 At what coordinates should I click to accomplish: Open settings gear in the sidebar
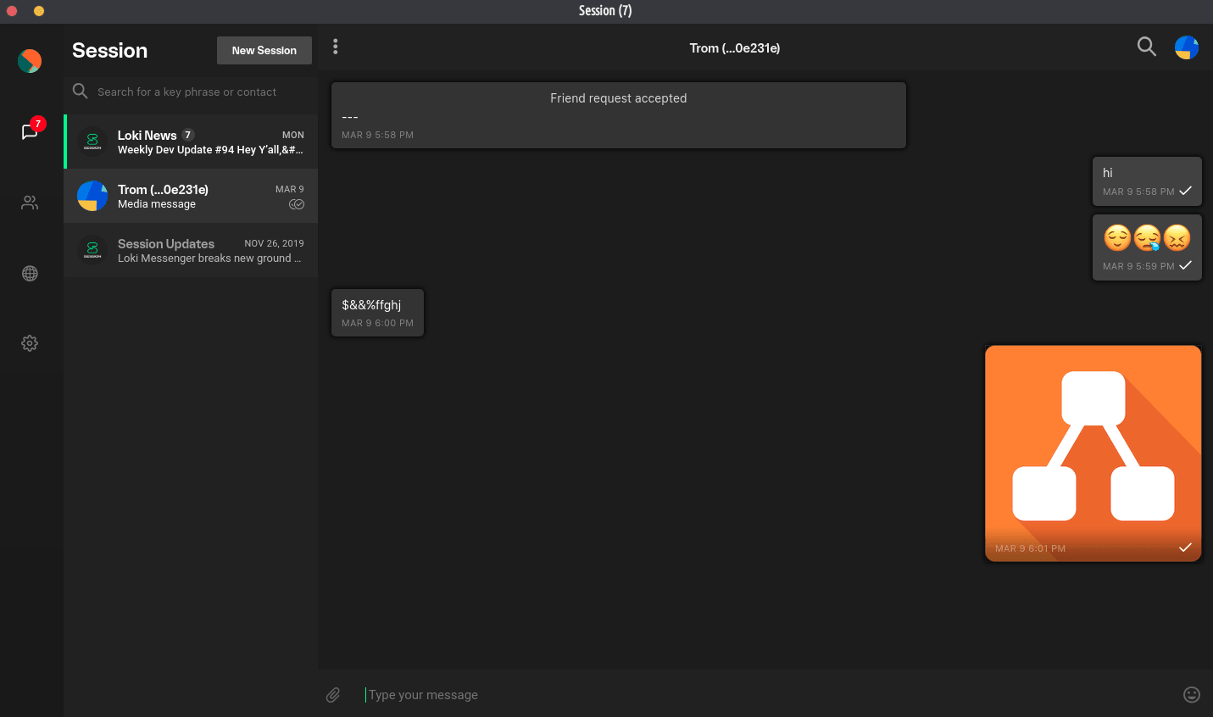[x=30, y=343]
